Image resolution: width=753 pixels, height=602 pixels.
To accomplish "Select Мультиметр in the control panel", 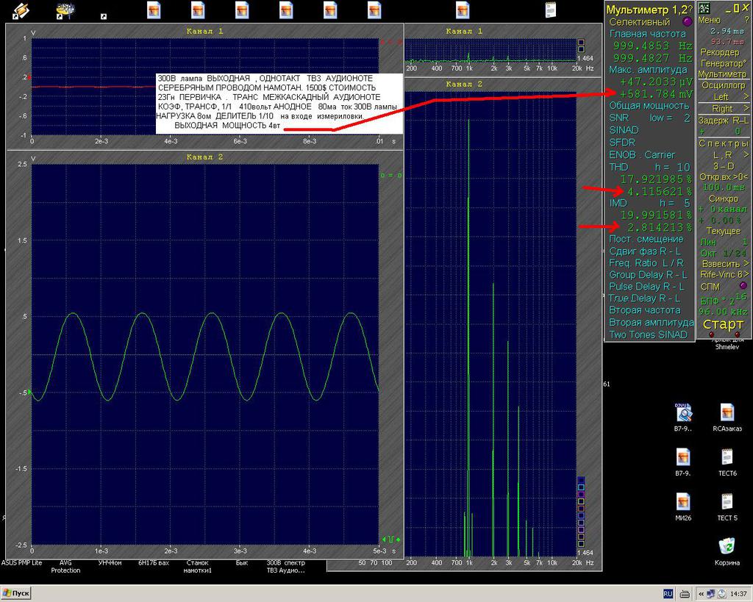I will click(x=722, y=74).
